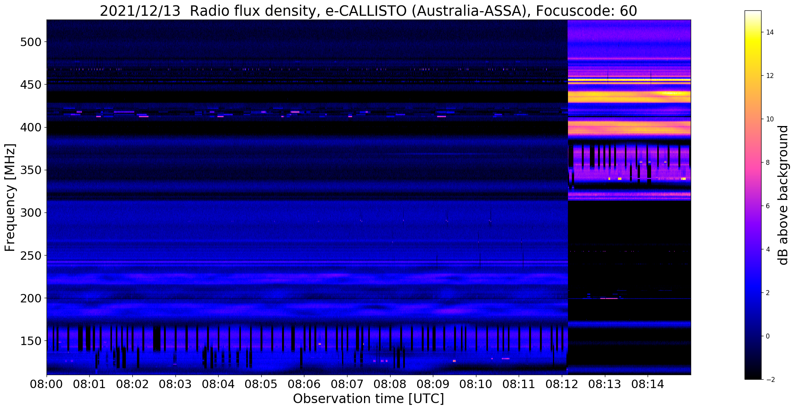Click the 'Observation time [UTC]' x-axis label
This screenshot has width=795, height=410.
click(368, 398)
